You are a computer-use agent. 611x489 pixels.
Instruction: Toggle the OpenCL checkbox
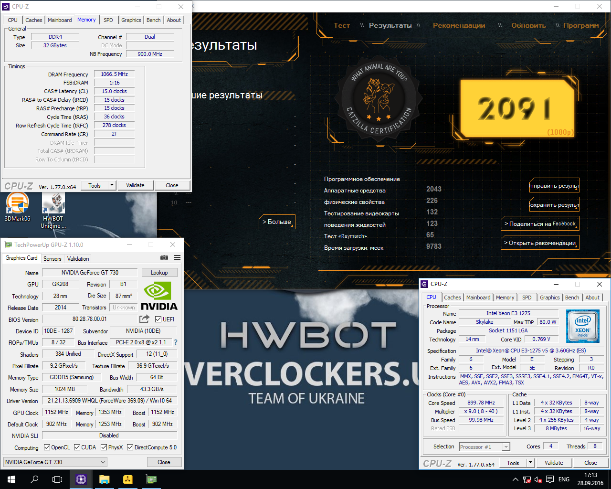pos(47,447)
